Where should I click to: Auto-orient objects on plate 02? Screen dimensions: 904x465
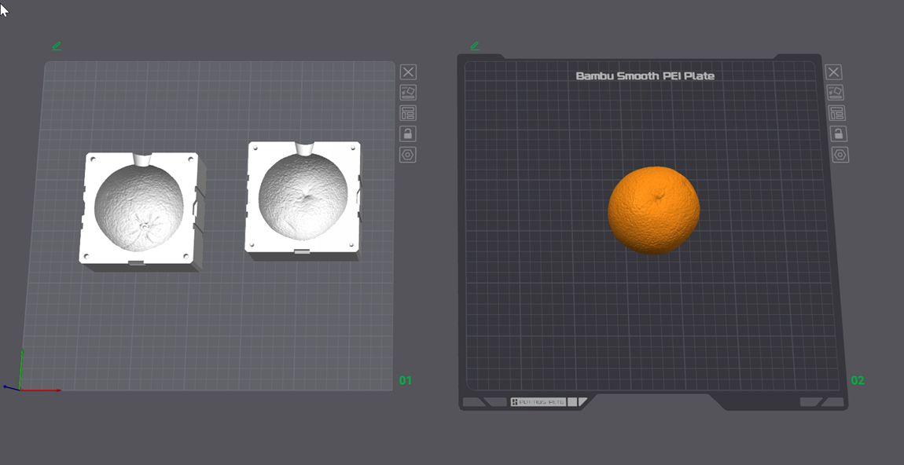point(836,92)
